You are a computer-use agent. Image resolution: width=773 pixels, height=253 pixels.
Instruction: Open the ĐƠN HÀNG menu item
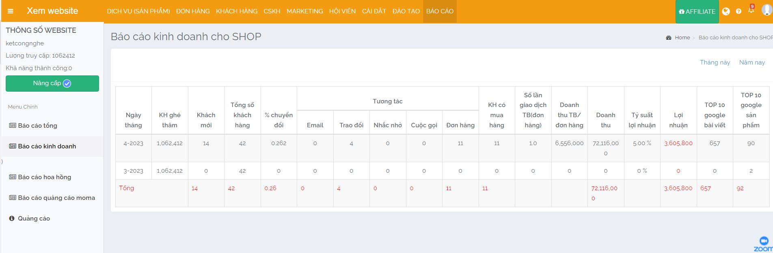click(x=193, y=11)
